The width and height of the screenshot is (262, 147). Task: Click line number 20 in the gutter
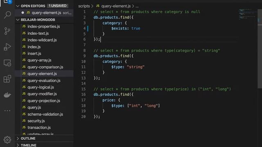point(84,116)
